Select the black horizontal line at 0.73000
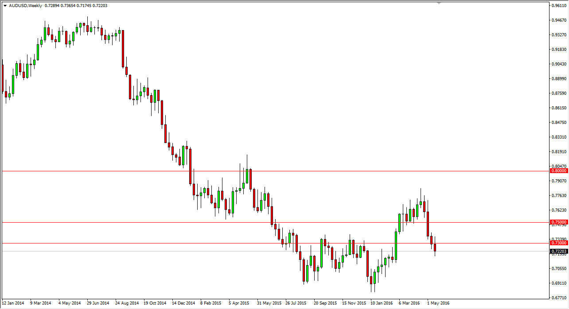This screenshot has height=309, width=569. click(177, 243)
